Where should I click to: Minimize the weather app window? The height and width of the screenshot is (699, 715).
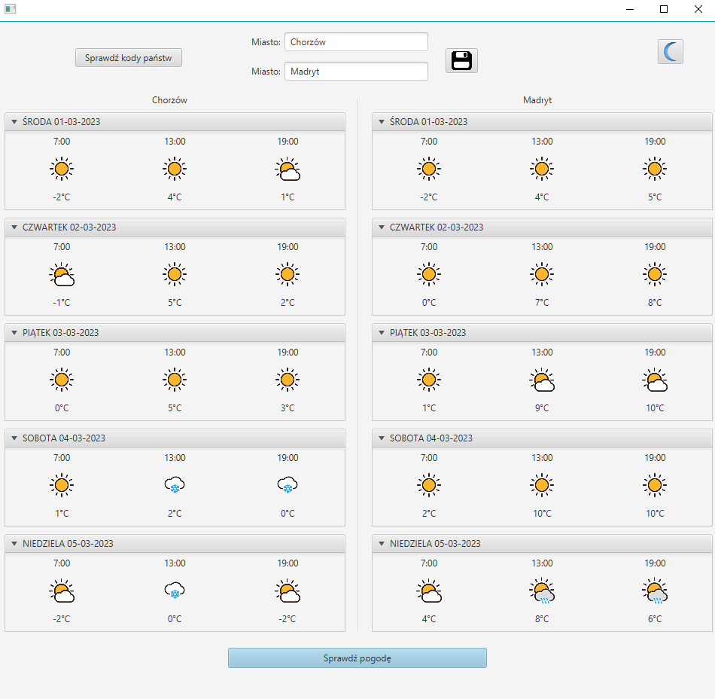click(630, 9)
